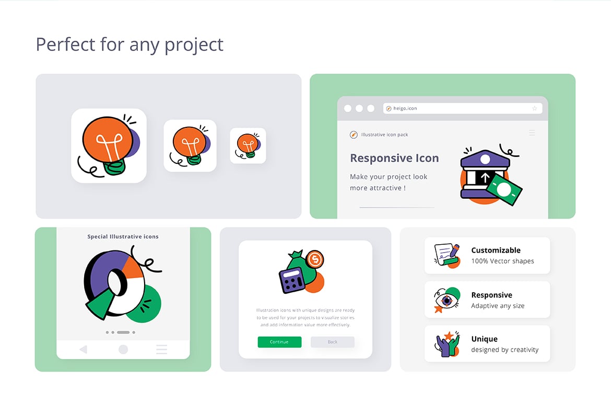The width and height of the screenshot is (611, 407).
Task: Tap the phone back triangle navigation icon
Action: 84,350
